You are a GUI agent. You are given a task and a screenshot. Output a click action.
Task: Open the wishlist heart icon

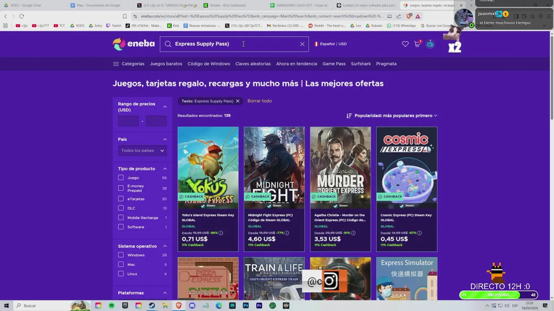pos(405,44)
